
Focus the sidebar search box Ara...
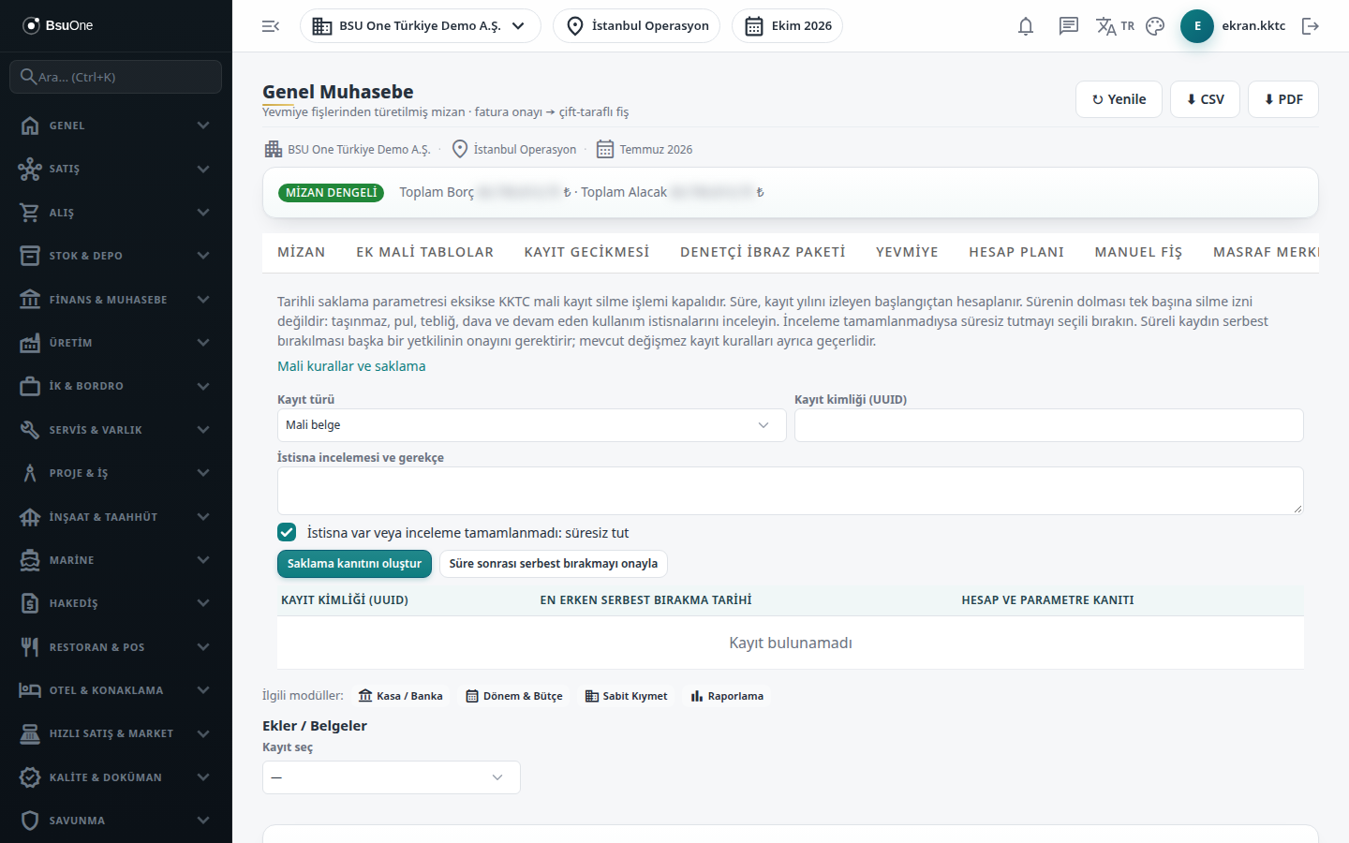[116, 77]
